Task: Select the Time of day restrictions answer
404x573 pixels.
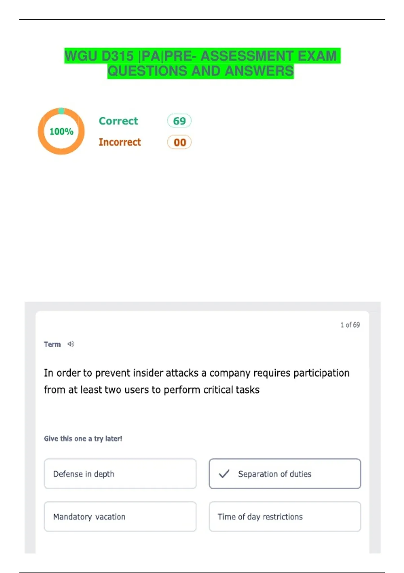Action: 284,516
